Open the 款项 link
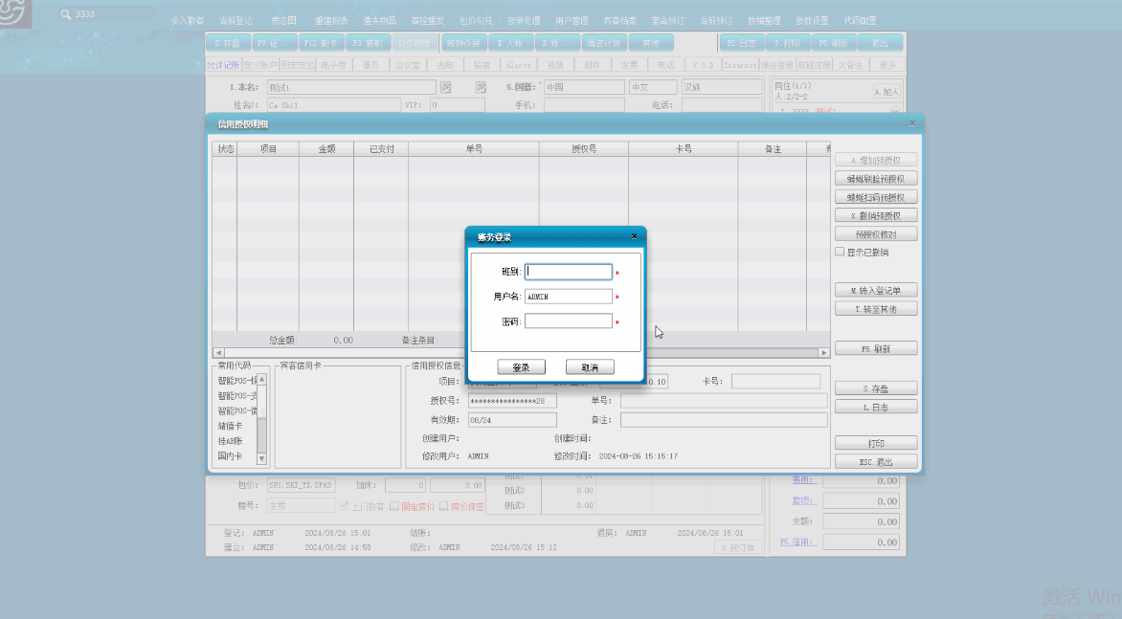Image resolution: width=1122 pixels, height=619 pixels. [x=803, y=500]
